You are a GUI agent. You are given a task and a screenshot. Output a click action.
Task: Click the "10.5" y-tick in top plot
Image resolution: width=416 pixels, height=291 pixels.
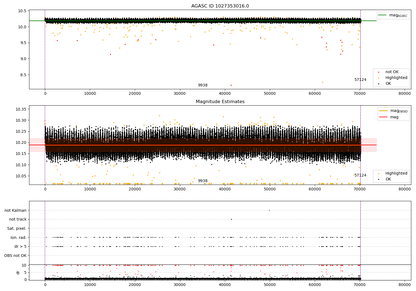[22, 11]
